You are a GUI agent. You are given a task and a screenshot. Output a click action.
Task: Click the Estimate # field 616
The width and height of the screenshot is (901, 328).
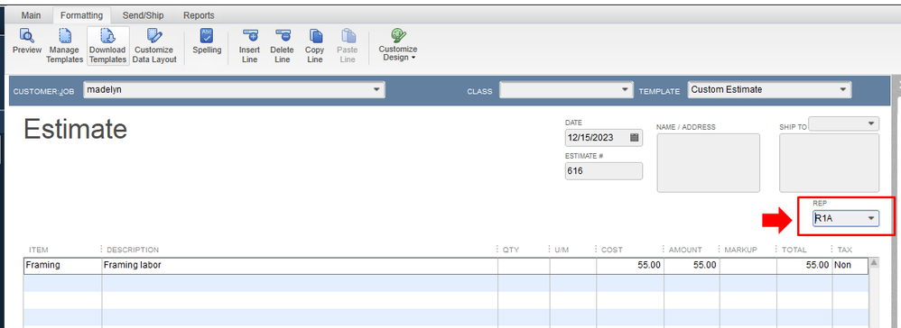(604, 171)
